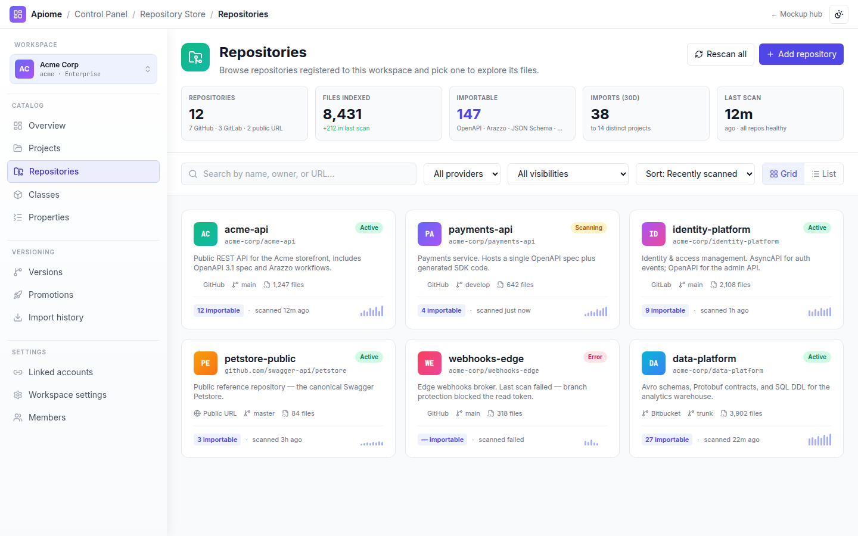Go to Repository Store breadcrumb

[173, 14]
